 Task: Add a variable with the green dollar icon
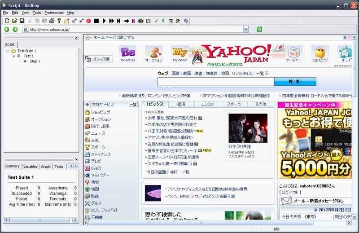163,21
